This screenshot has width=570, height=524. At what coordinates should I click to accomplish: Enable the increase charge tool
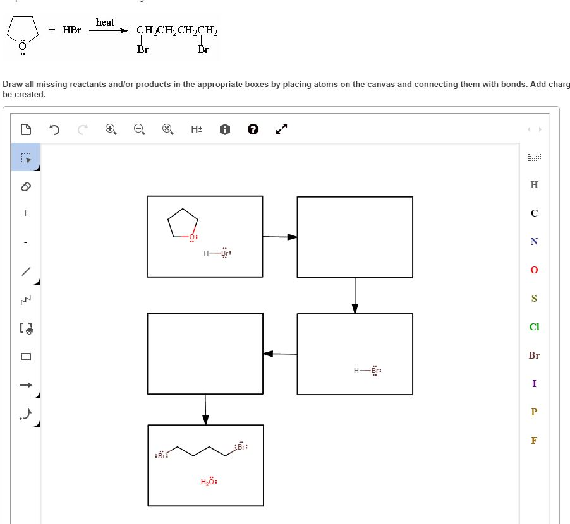(x=25, y=213)
